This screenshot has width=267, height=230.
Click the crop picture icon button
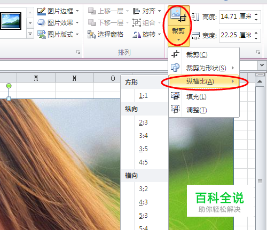[x=178, y=15]
